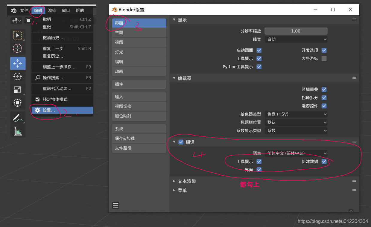The height and width of the screenshot is (227, 371).
Task: Toggle 锁定物体模式 menu checkbox
Action: [x=37, y=99]
